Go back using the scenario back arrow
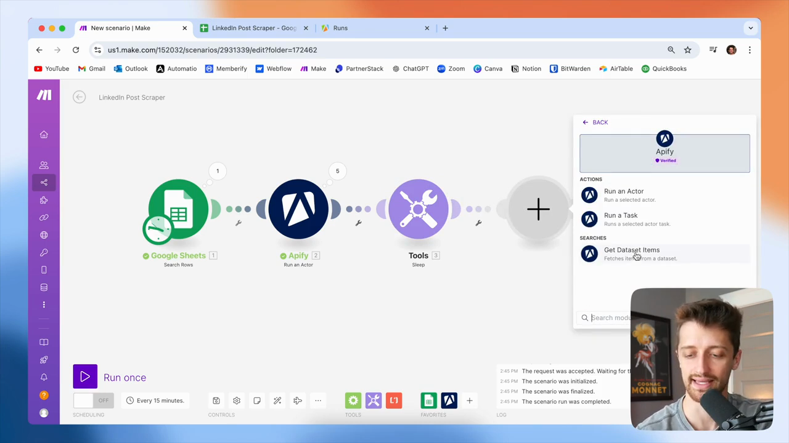This screenshot has width=789, height=443. [79, 97]
